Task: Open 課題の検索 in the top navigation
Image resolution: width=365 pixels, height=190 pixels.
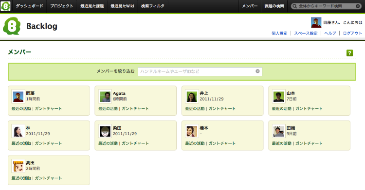Action: (274, 6)
